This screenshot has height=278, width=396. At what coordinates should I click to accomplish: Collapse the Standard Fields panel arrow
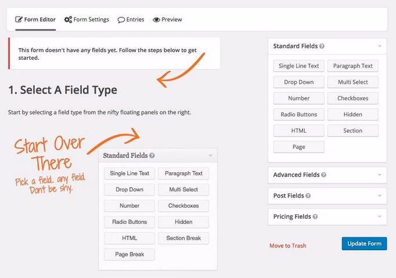click(380, 47)
